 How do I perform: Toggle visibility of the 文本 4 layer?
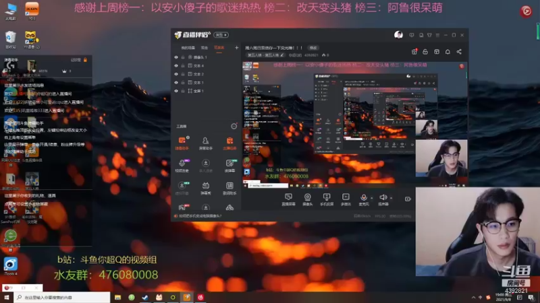tap(176, 65)
